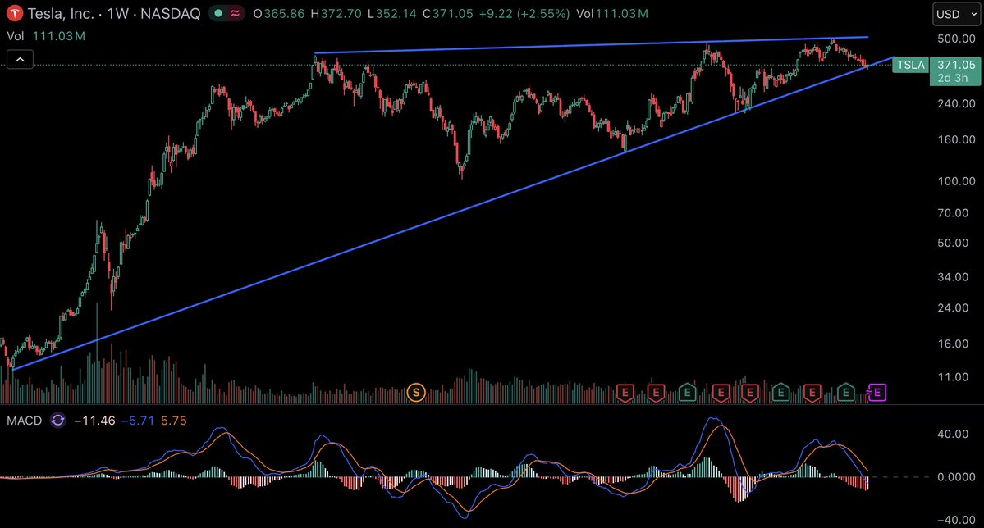Click the 500.00 price axis label
The width and height of the screenshot is (984, 528).
tap(956, 39)
